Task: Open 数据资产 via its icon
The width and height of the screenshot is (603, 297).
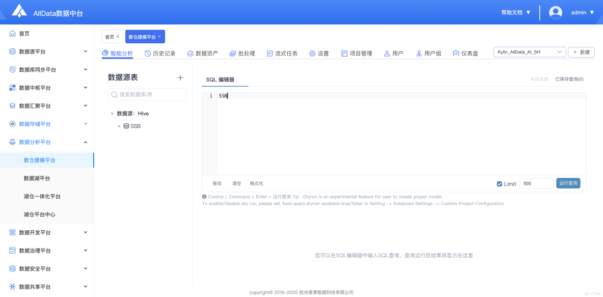Action: (190, 52)
